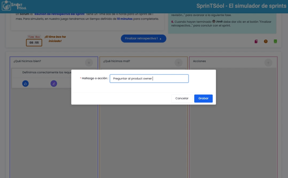Click the Acciones column title
The image size is (288, 178).
click(x=199, y=61)
